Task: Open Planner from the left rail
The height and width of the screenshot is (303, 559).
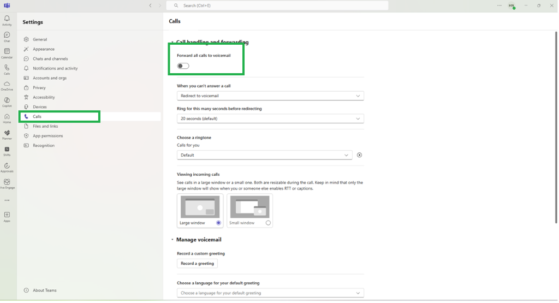Action: pyautogui.click(x=7, y=135)
